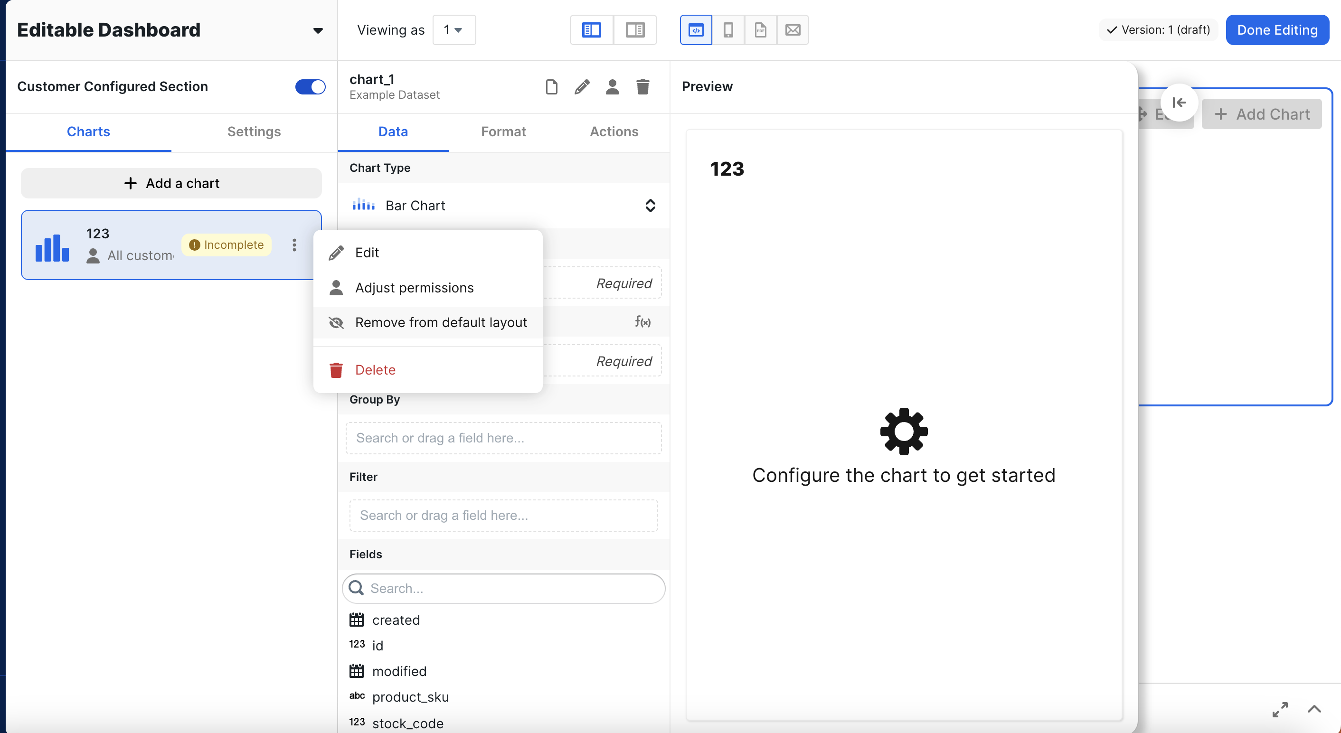
Task: Select the right sidebar layout toggle
Action: tap(634, 30)
